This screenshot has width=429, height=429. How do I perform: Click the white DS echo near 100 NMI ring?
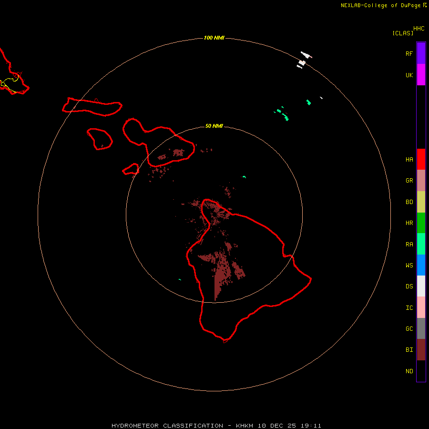click(304, 60)
